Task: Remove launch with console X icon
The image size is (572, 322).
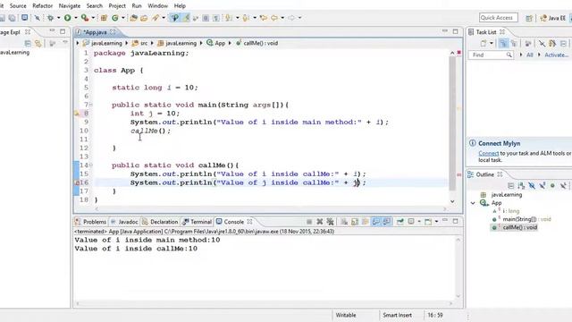Action: coord(320,222)
